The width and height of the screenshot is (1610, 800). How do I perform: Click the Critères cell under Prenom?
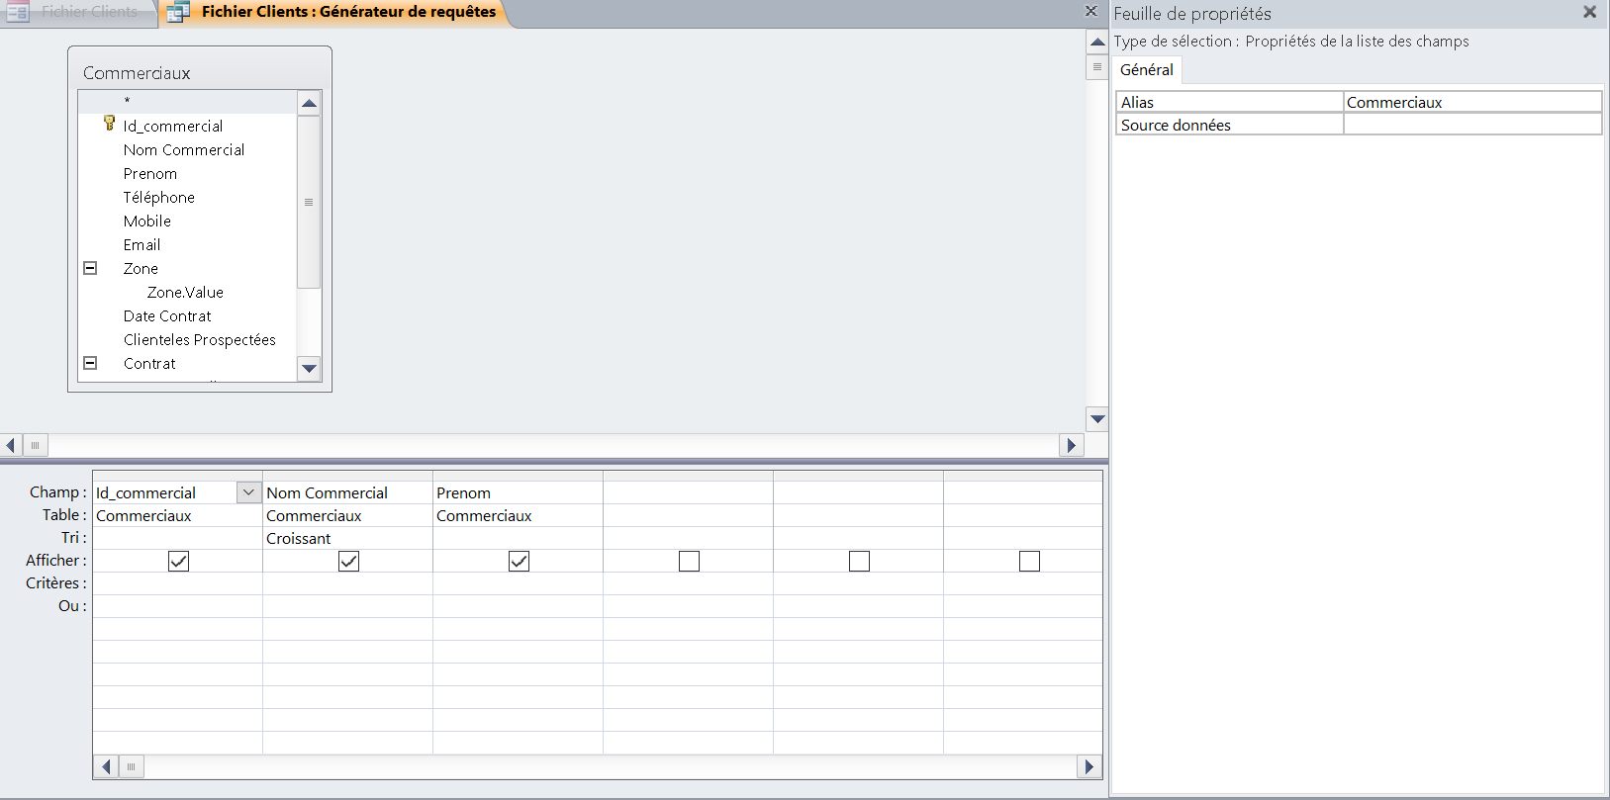coord(518,583)
